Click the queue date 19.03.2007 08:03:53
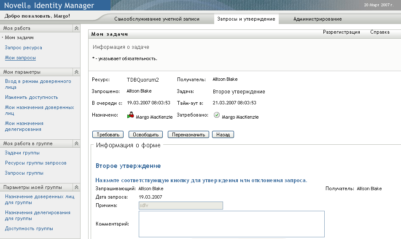This screenshot has height=239, width=401. click(148, 103)
